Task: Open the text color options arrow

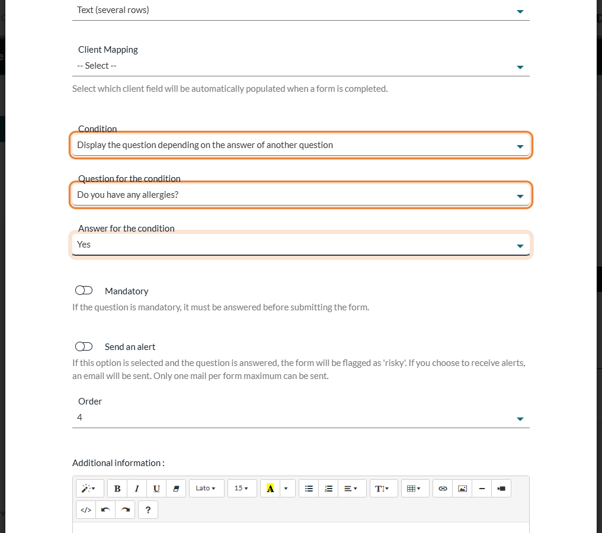Action: pos(287,488)
